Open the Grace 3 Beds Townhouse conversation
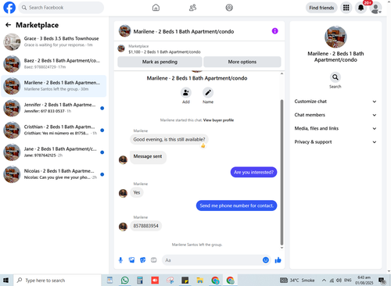 (x=54, y=41)
